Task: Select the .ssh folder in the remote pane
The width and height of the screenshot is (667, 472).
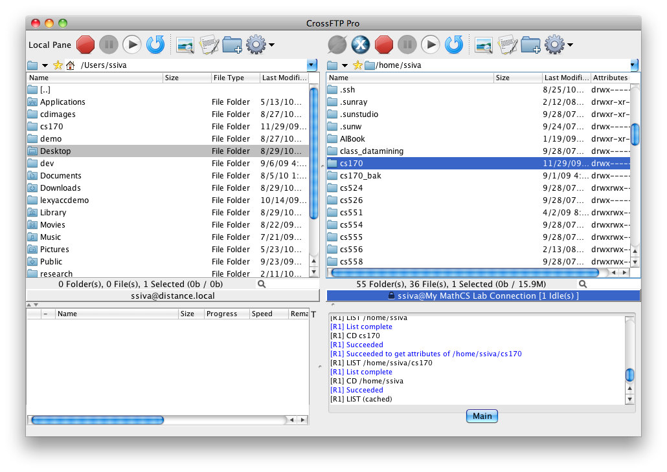Action: 479,90
